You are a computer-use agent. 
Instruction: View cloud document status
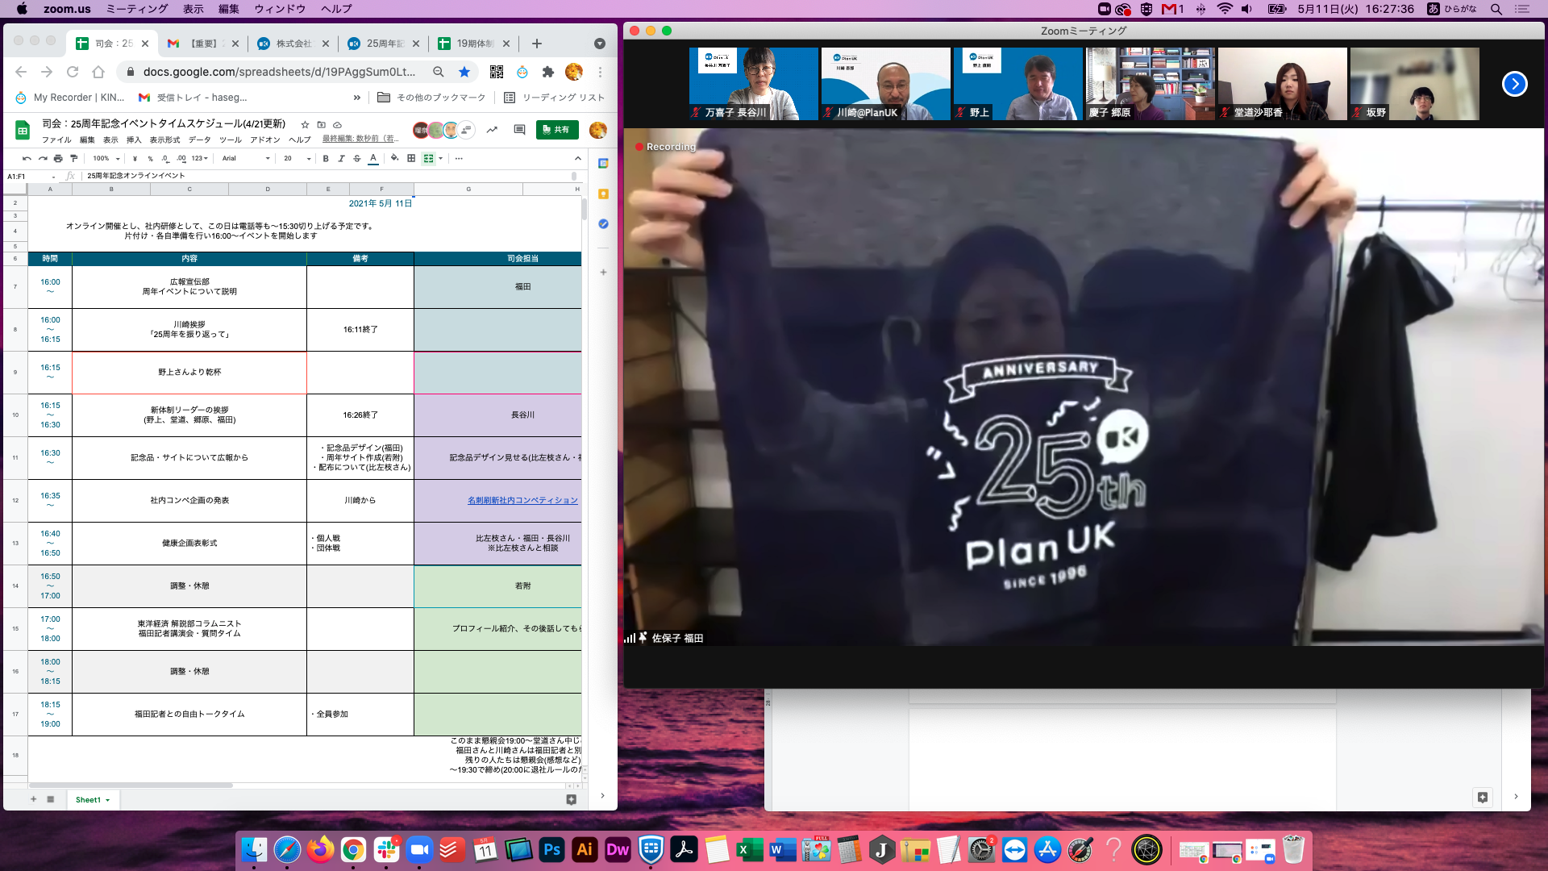337,124
